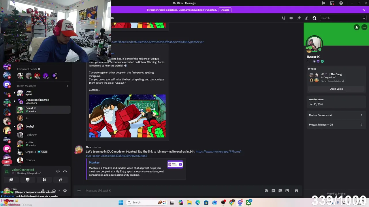This screenshot has height=207, width=369.
Task: Attach a file with plus button
Action: click(x=79, y=191)
